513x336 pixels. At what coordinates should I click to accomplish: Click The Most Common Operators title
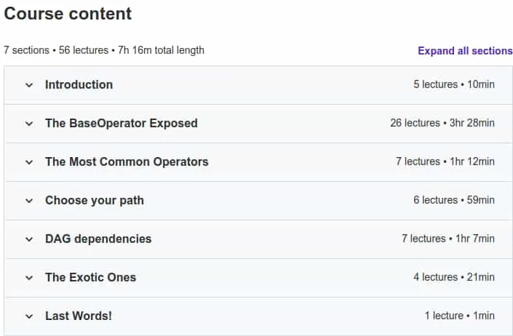127,161
